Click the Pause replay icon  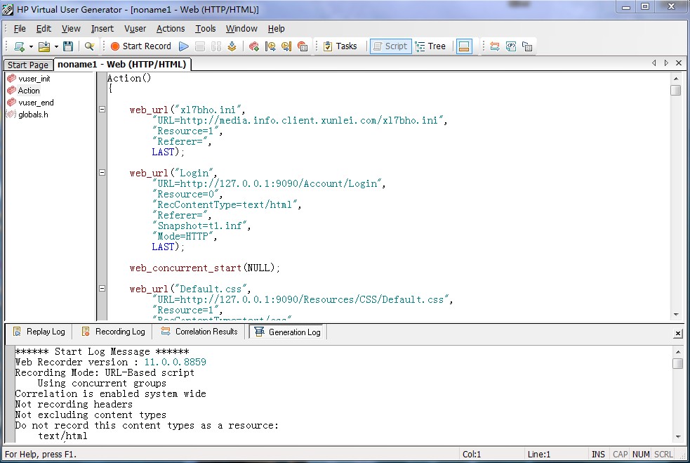216,46
